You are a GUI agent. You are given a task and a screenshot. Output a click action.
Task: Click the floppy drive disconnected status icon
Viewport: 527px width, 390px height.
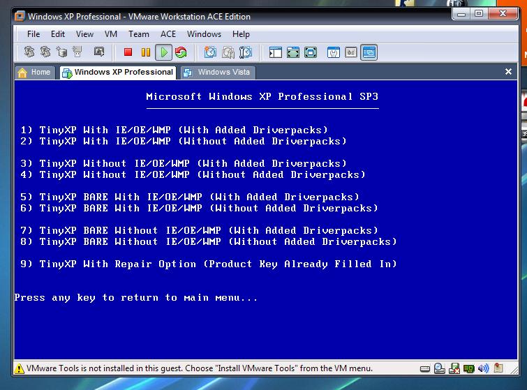454,368
